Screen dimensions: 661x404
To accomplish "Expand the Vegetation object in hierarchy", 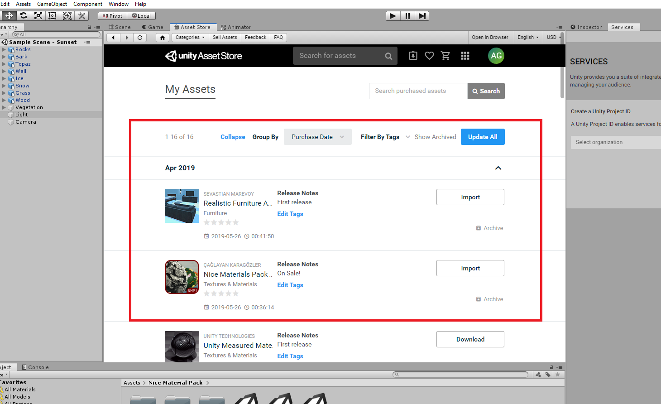I will pos(4,107).
